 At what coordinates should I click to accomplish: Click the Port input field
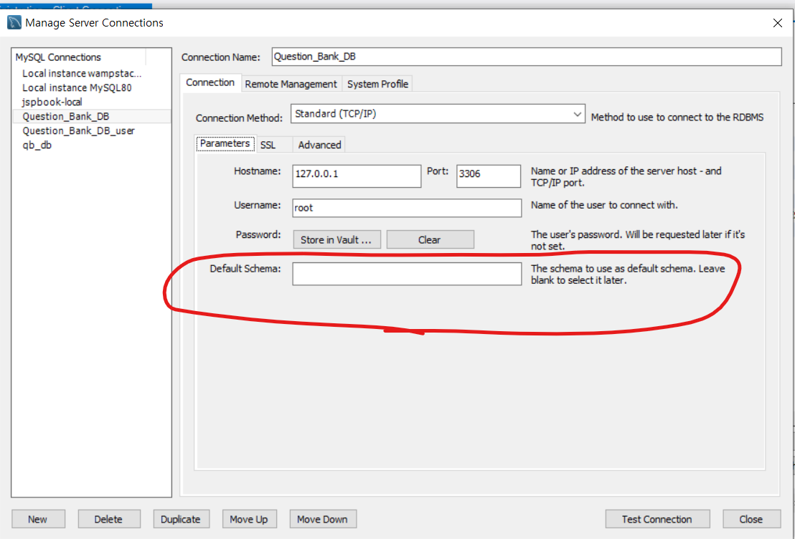click(488, 176)
